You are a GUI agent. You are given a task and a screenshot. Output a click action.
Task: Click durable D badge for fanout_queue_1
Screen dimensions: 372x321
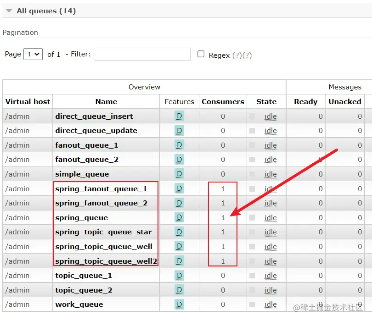179,145
